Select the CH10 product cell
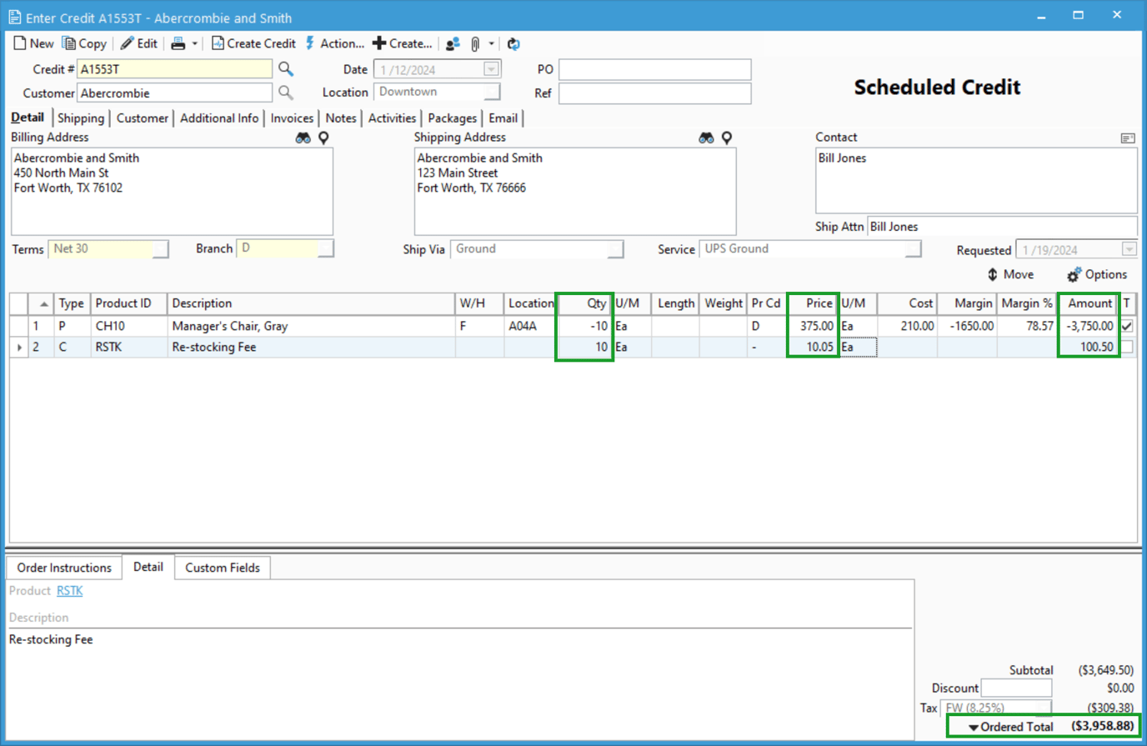The width and height of the screenshot is (1147, 746). coord(128,326)
